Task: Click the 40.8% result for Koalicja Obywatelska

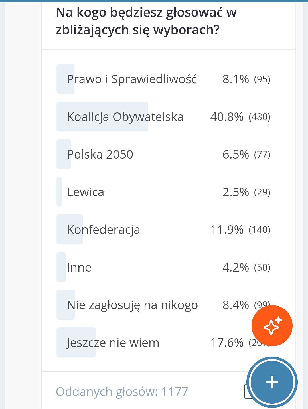Action: [227, 117]
